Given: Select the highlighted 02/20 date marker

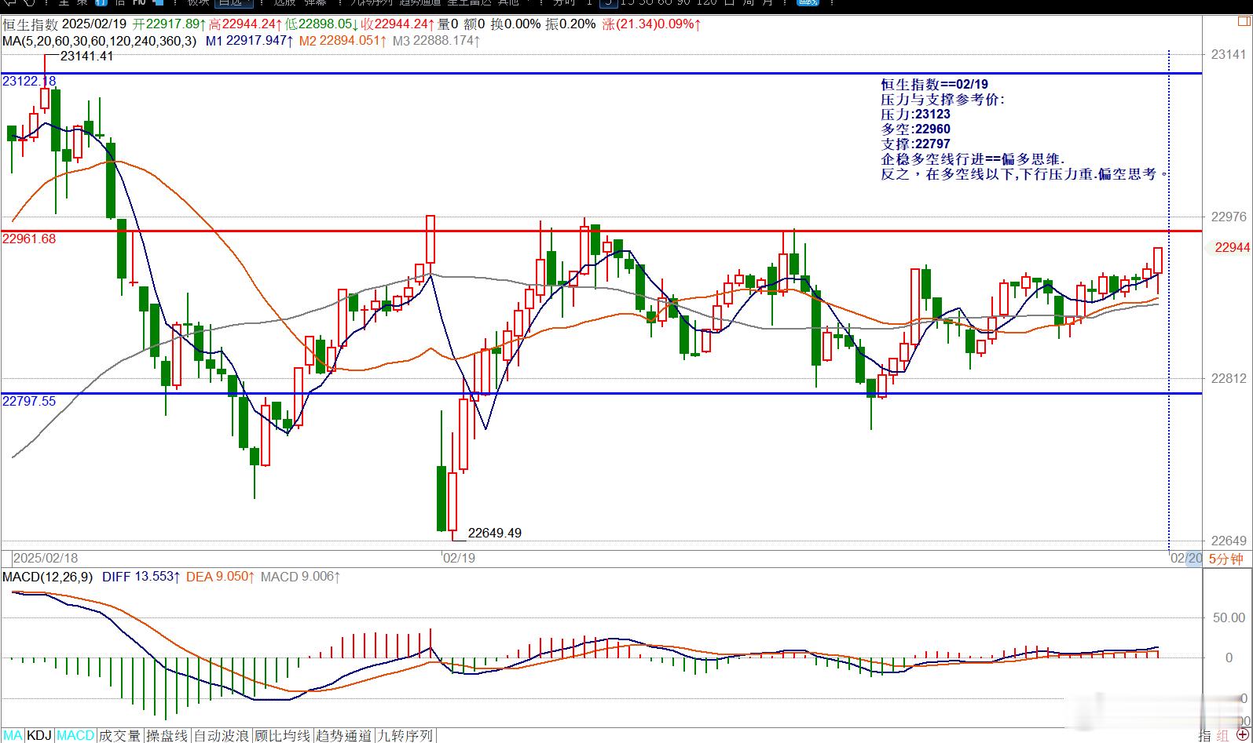Looking at the screenshot, I should click(x=1186, y=559).
